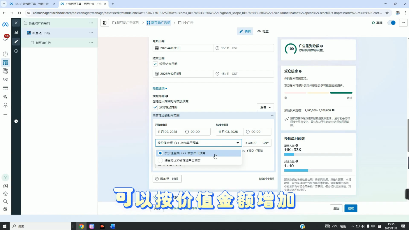Viewport: 409px width, 230px height.
Task: Uncheck the 设置结束日期 checkbox
Action: click(155, 64)
